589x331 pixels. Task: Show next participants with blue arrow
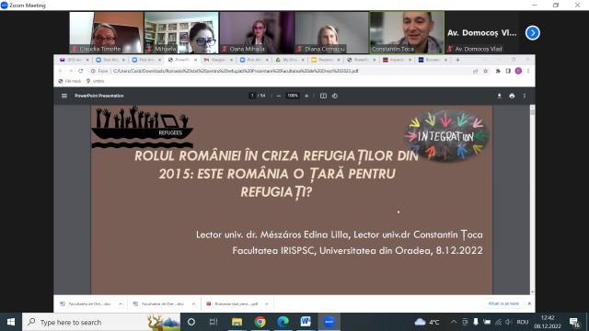tap(532, 33)
